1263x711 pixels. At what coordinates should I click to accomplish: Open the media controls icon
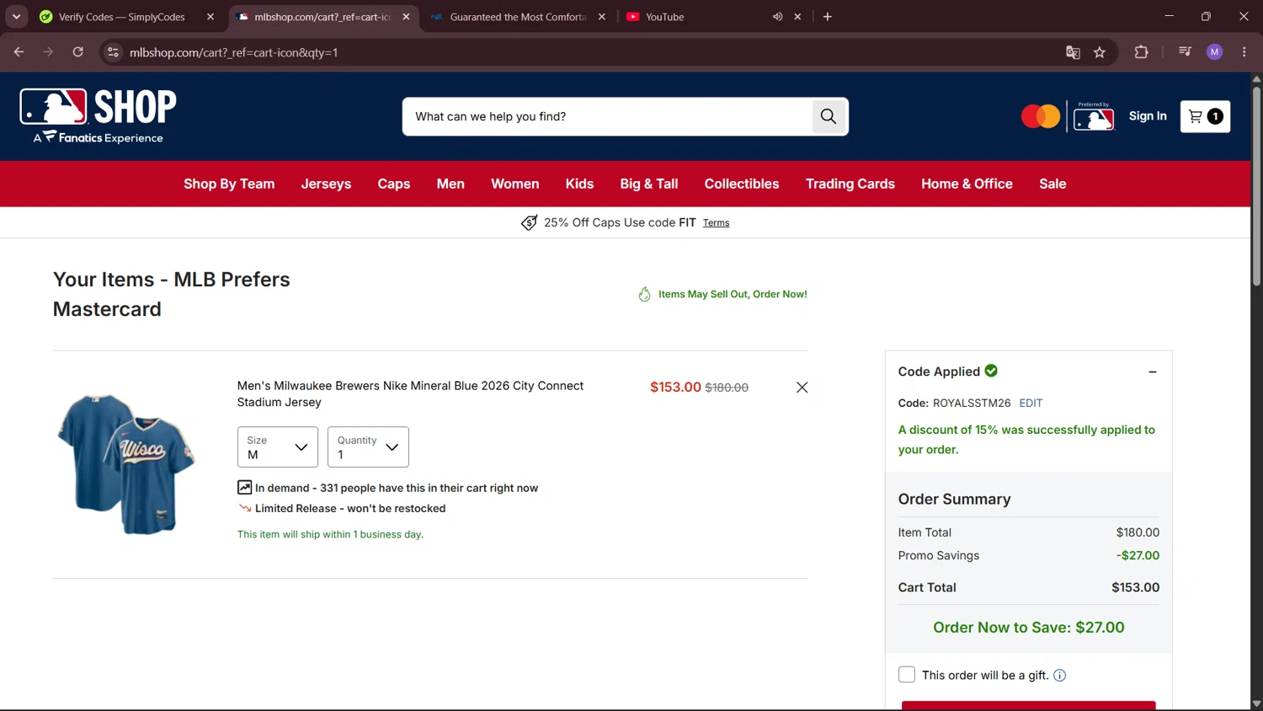coord(1185,52)
